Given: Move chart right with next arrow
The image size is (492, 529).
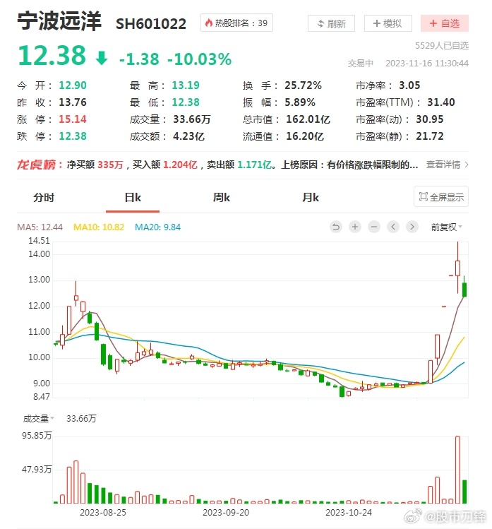Looking at the screenshot, I should 412,227.
